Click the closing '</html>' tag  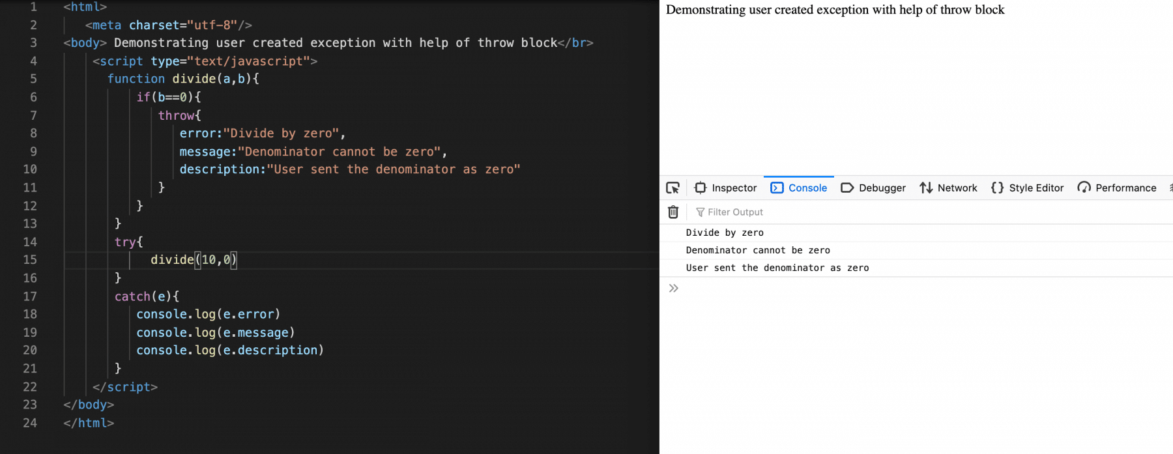pos(89,423)
